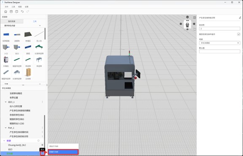Image resolution: width=243 pixels, height=156 pixels.
Task: Select the entrance (入口) asset with left blue arrow
Action: [6, 47]
